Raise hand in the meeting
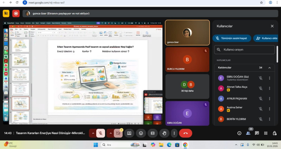281x149 pixels. pos(164,133)
